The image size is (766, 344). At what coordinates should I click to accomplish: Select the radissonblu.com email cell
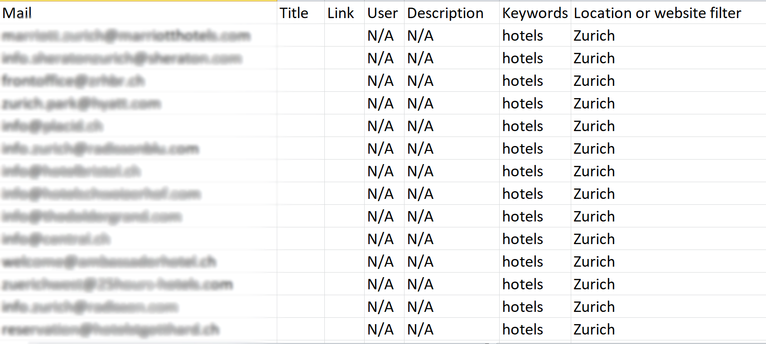click(x=101, y=149)
